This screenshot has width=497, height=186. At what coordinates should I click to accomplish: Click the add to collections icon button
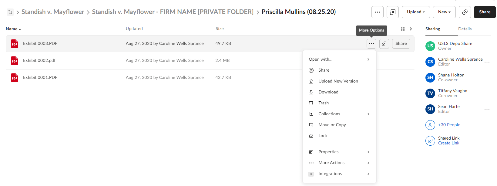[x=392, y=12]
